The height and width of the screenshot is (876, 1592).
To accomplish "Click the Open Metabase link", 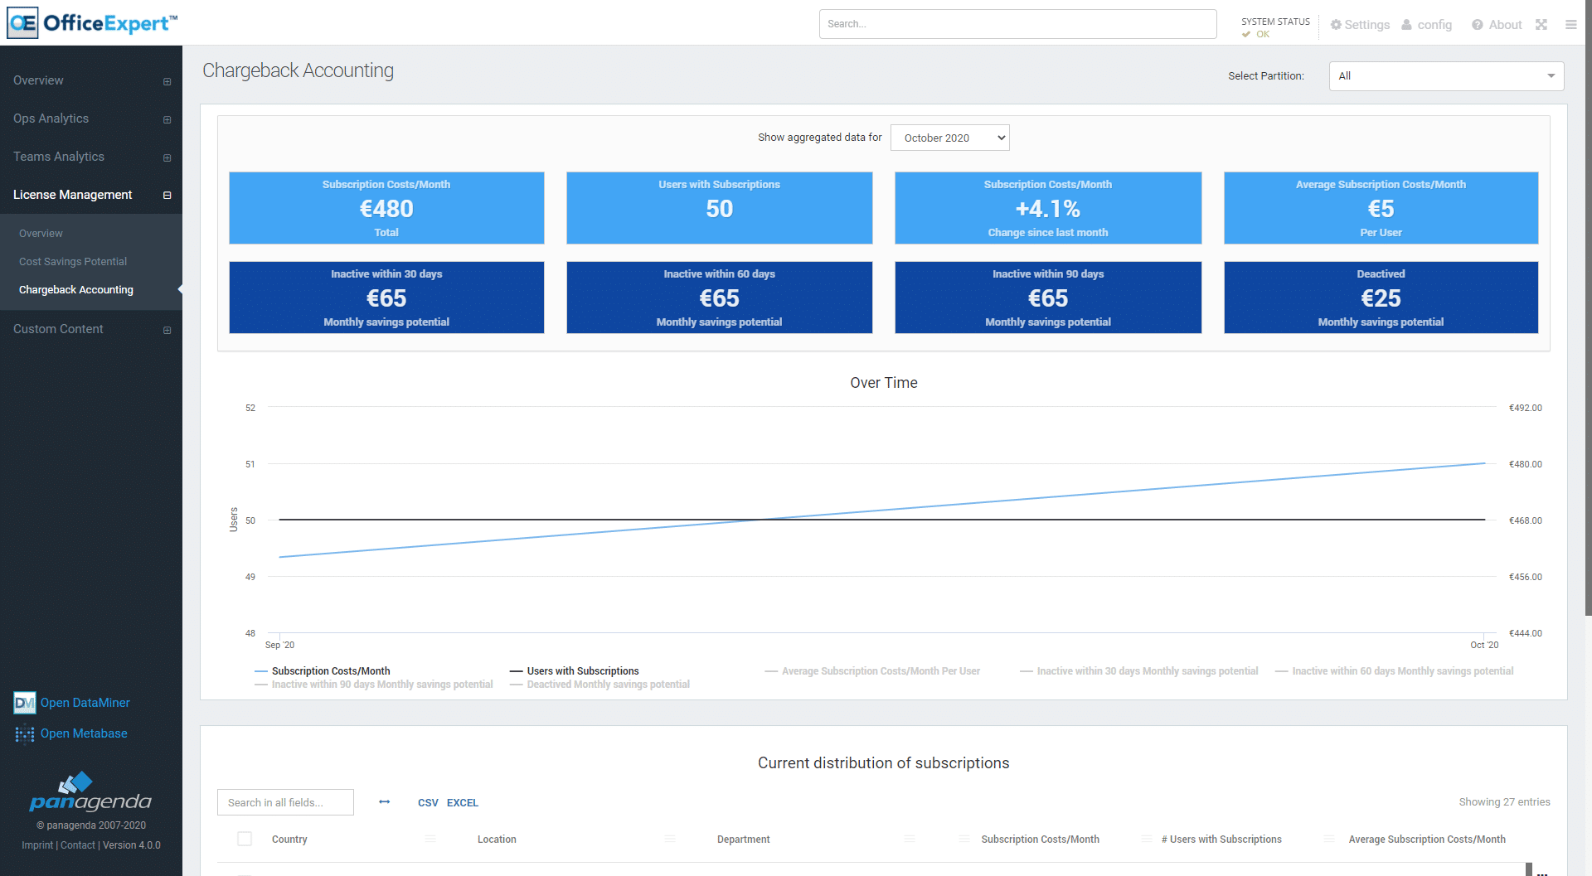I will coord(84,733).
